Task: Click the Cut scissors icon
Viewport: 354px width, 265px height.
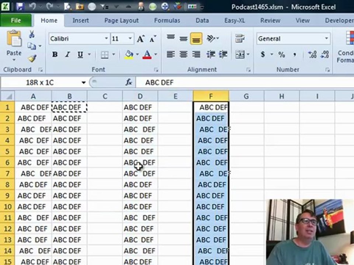Action: (32, 34)
